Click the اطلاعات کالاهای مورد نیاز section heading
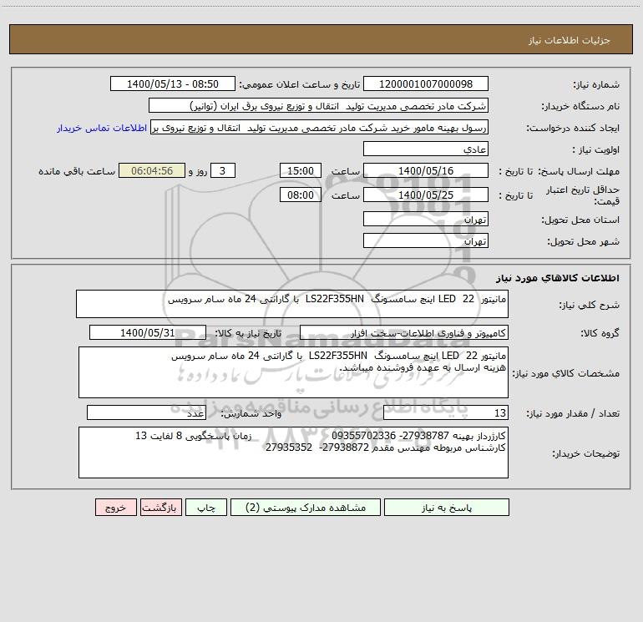The image size is (643, 622). coord(558,278)
